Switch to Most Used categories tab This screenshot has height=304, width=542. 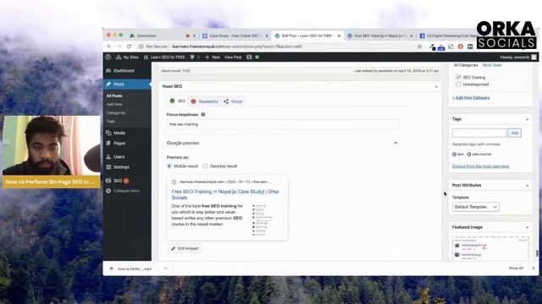[492, 65]
